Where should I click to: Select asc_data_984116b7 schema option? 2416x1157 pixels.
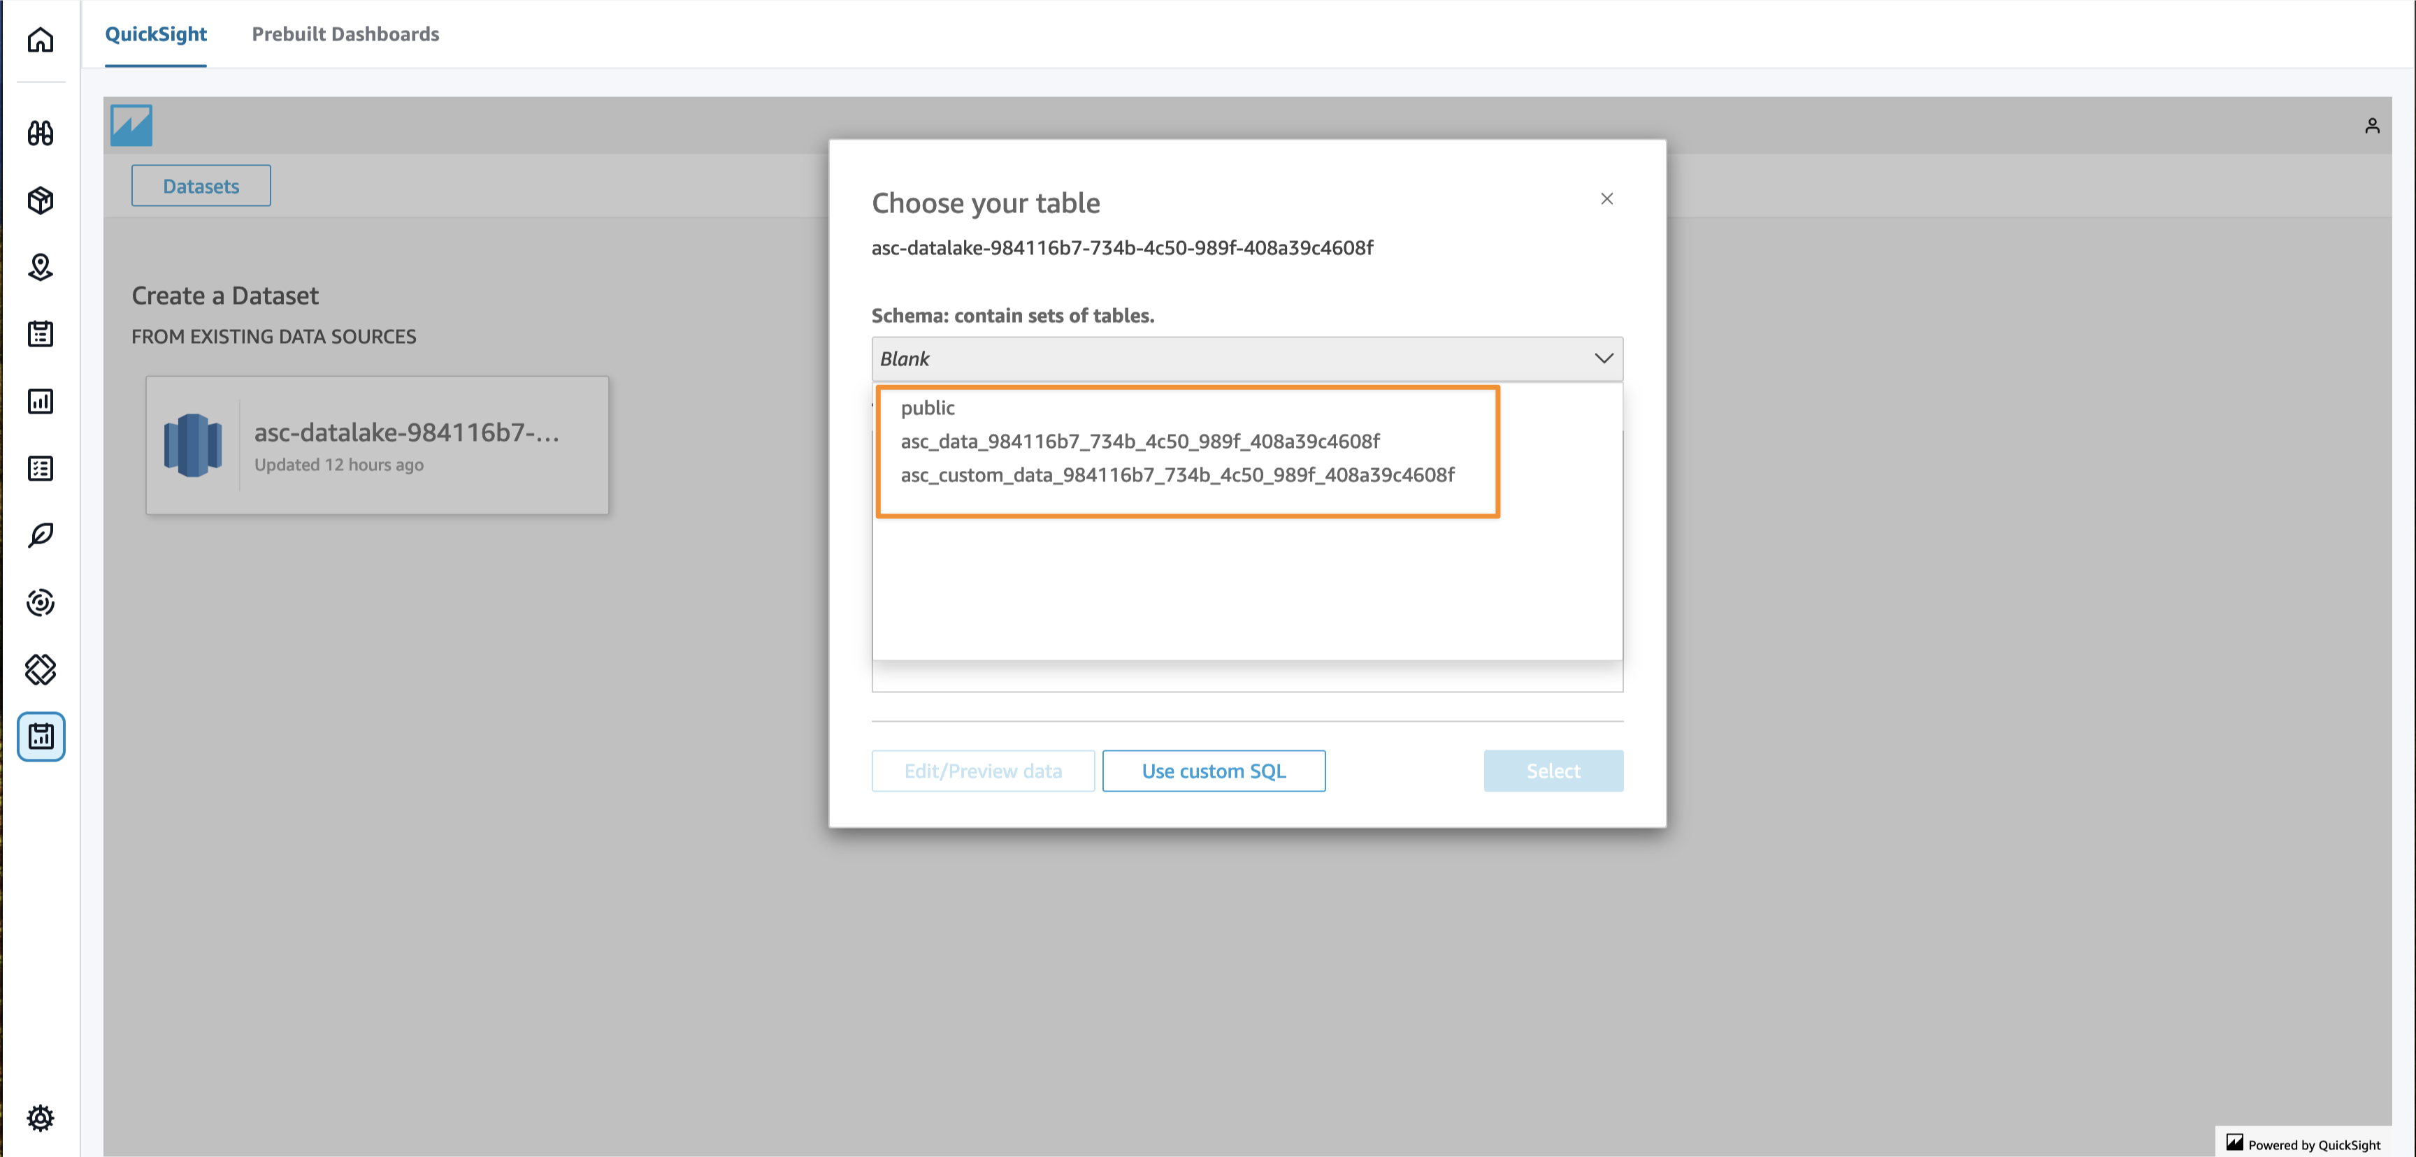(1139, 442)
